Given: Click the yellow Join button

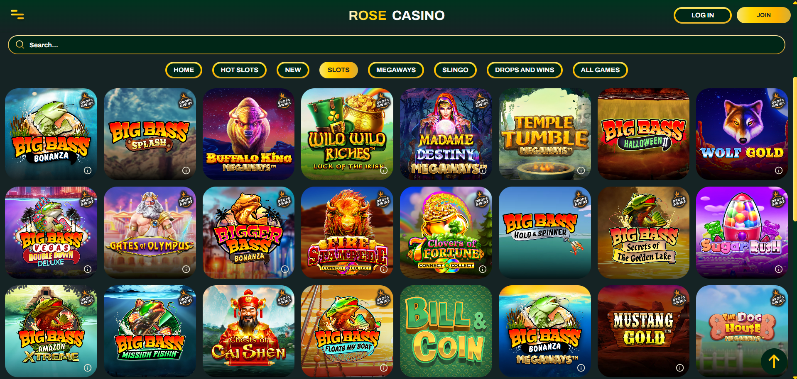Looking at the screenshot, I should click(x=763, y=15).
